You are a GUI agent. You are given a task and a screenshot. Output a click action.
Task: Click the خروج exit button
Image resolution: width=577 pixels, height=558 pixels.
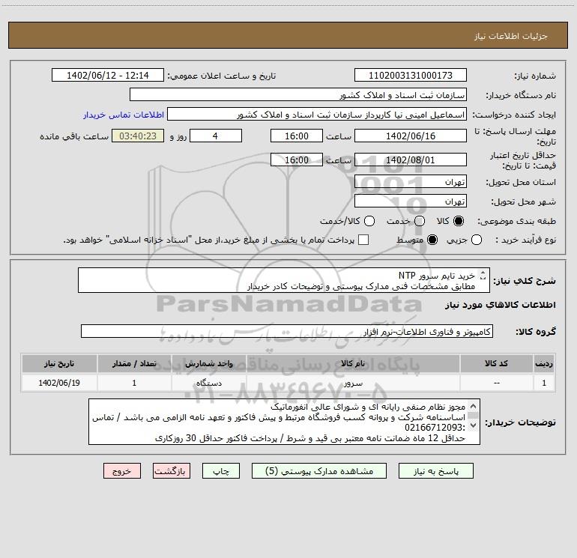click(122, 471)
